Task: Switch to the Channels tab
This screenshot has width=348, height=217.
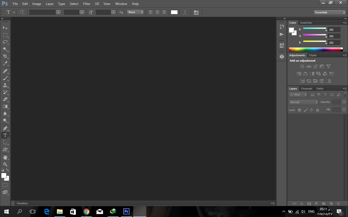Action: [306, 88]
